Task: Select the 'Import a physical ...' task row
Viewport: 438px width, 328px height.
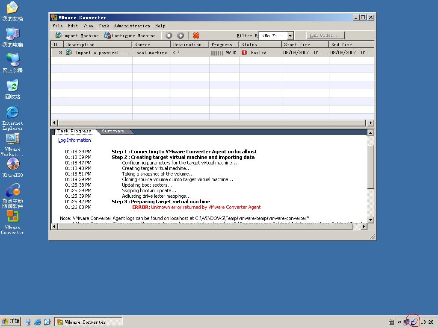Action: coord(213,53)
